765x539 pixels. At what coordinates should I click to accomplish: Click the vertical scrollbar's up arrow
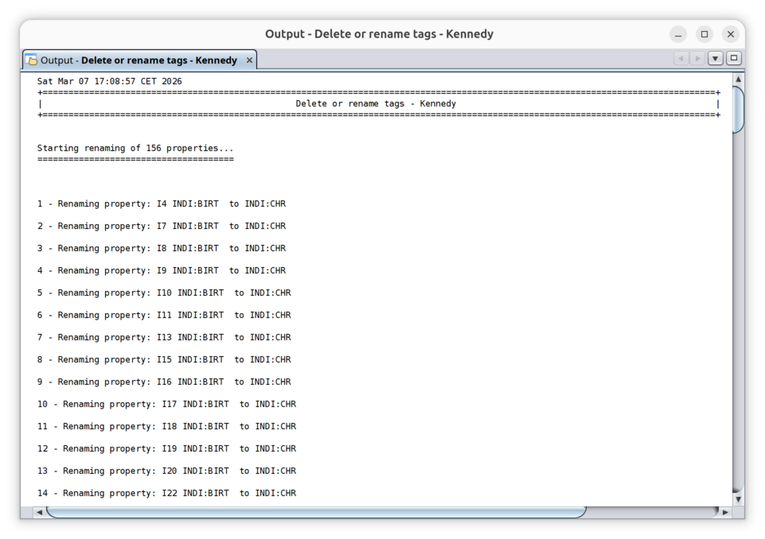point(738,79)
